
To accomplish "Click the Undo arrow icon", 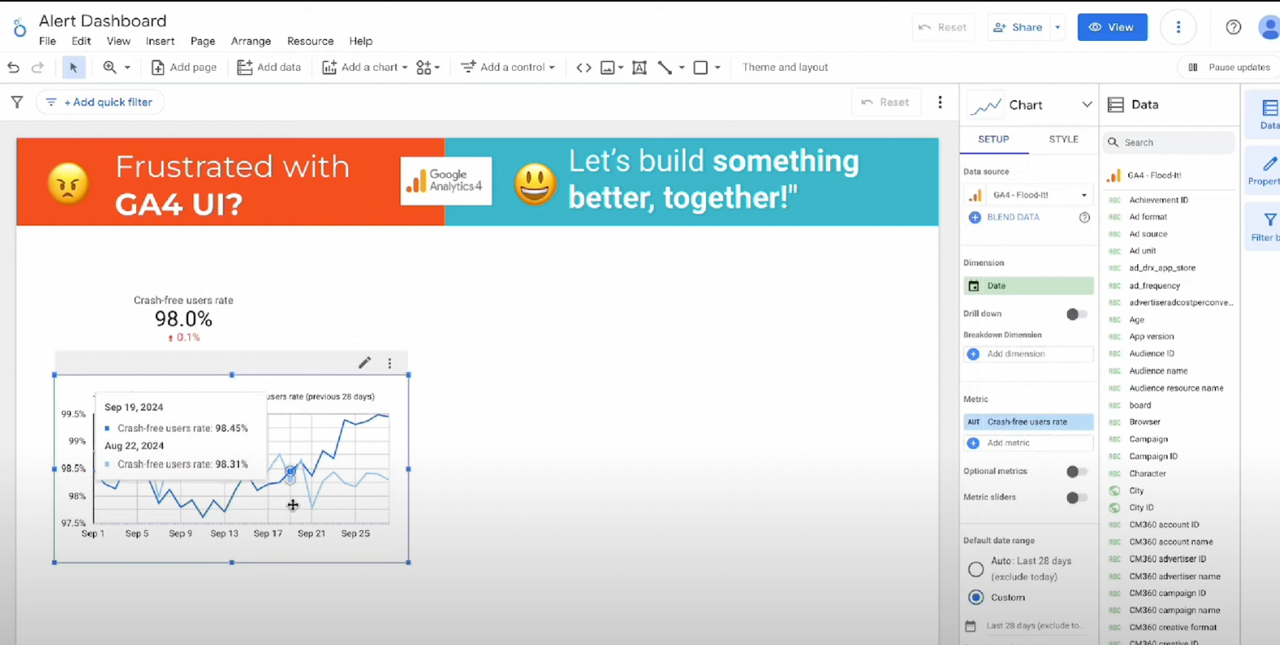I will pyautogui.click(x=13, y=68).
